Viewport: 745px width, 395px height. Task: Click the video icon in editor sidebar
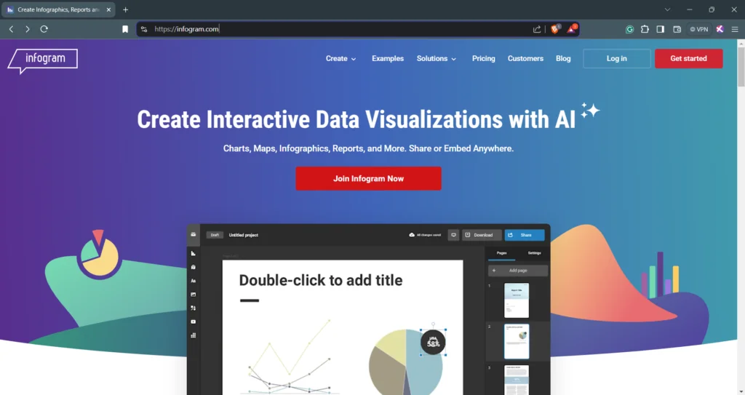194,322
